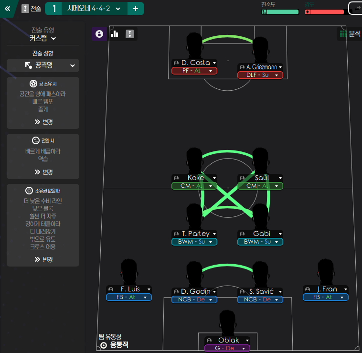The image size is (362, 353).
Task: Click person icon next to J. Fran
Action: 308,289
